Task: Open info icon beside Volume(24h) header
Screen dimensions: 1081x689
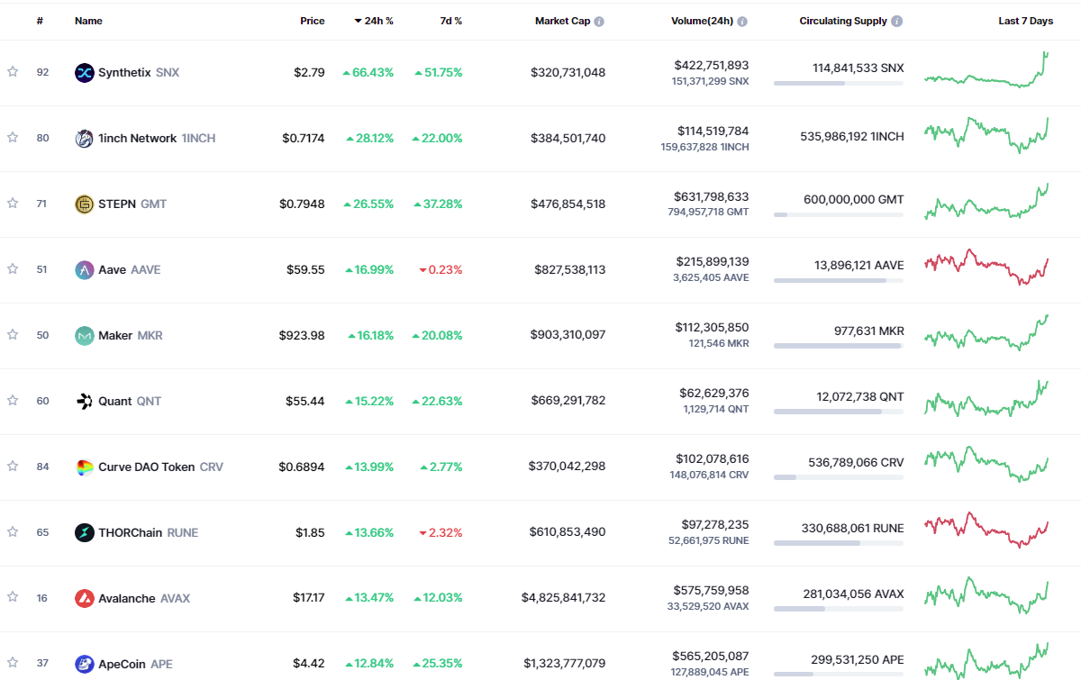Action: pos(742,21)
